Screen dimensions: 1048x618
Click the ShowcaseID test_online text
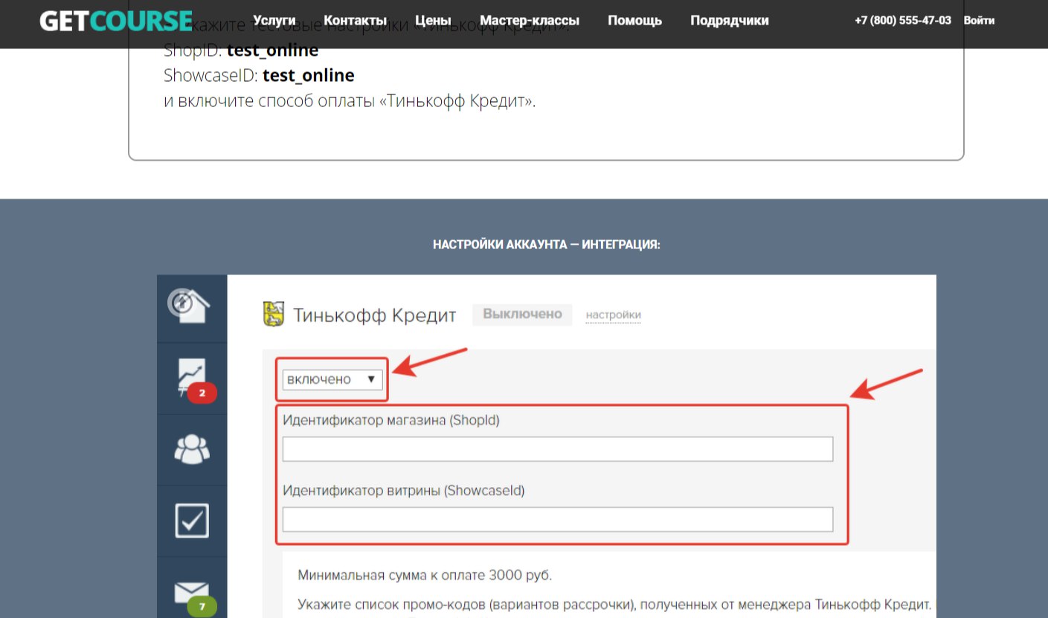[259, 75]
